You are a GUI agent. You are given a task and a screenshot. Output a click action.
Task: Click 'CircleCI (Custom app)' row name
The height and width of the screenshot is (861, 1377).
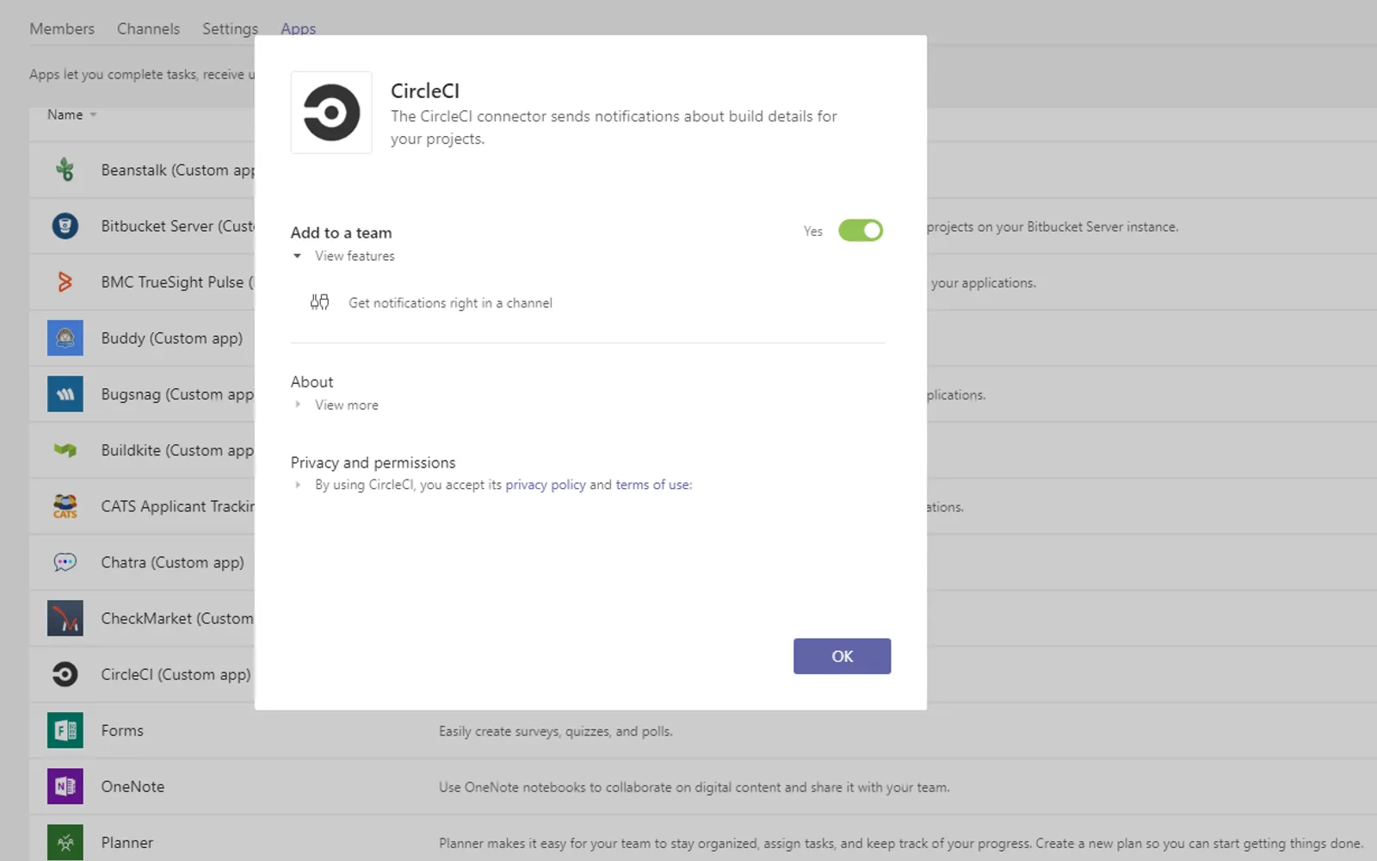[176, 674]
